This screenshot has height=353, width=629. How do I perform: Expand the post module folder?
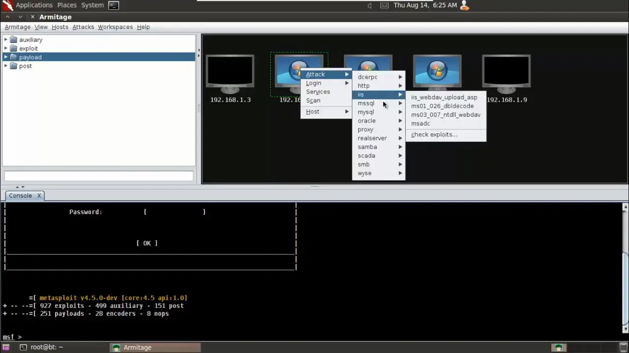point(6,66)
